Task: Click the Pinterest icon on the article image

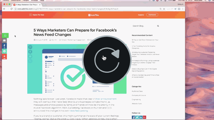Action: pos(30,47)
